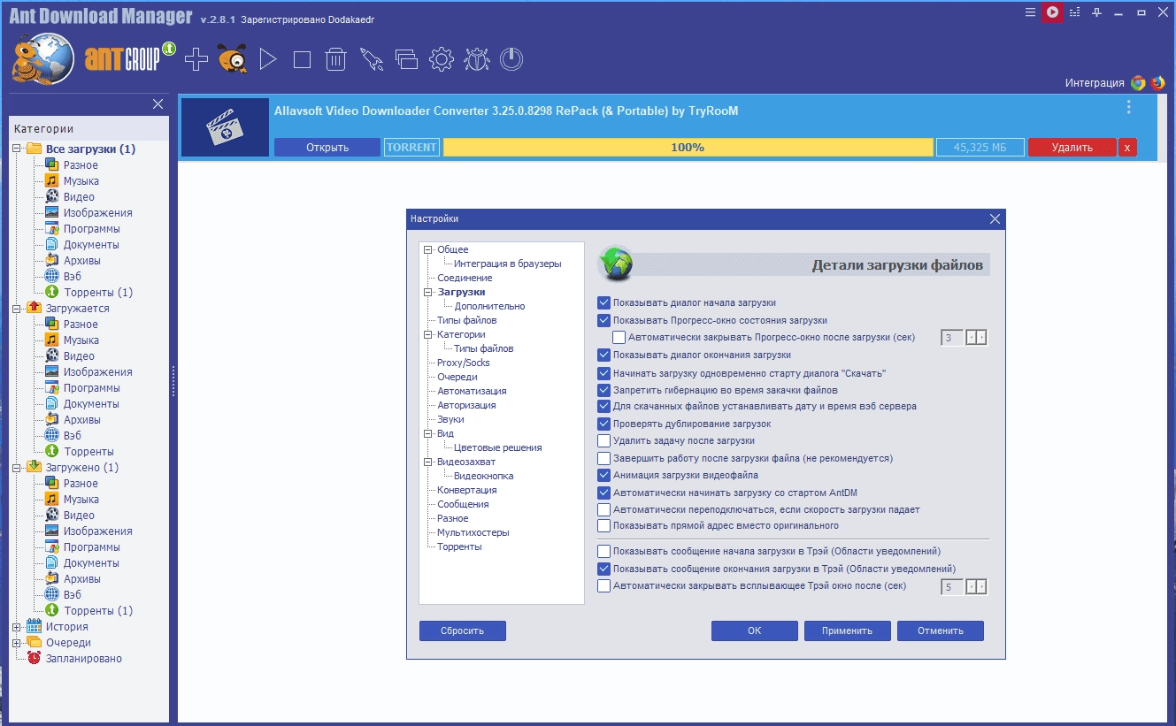Click the ant mascot toolbar icon
Image resolution: width=1176 pixels, height=726 pixels.
click(x=232, y=59)
